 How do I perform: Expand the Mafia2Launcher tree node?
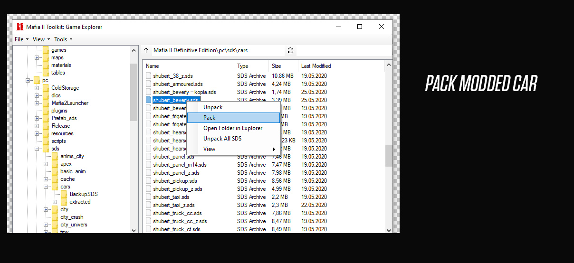(37, 103)
